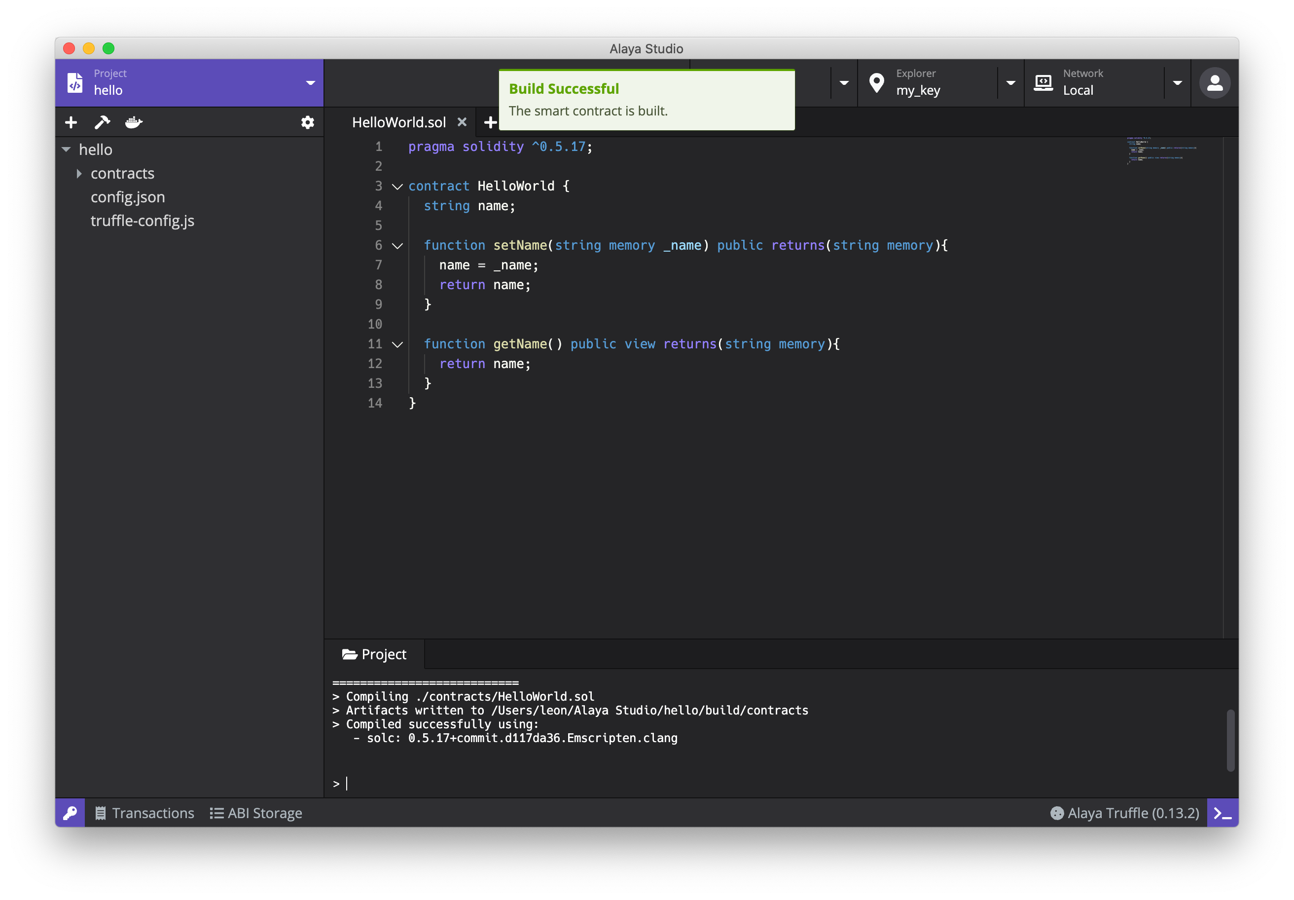This screenshot has width=1294, height=900.
Task: Collapse the hello root folder
Action: [66, 150]
